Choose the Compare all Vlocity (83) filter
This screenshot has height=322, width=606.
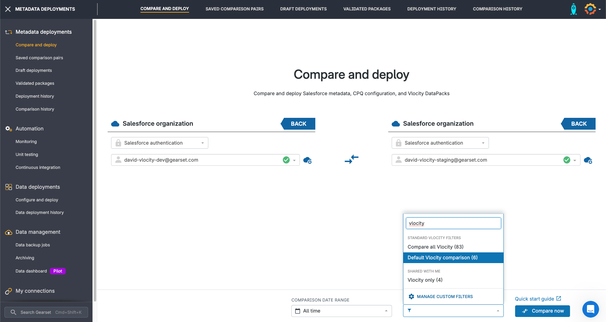tap(435, 247)
